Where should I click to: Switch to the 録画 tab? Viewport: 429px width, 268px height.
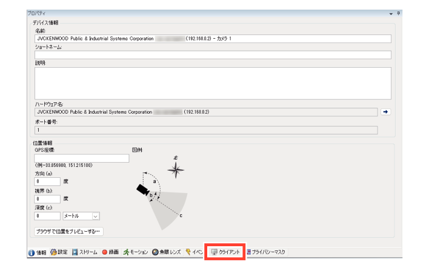point(110,252)
